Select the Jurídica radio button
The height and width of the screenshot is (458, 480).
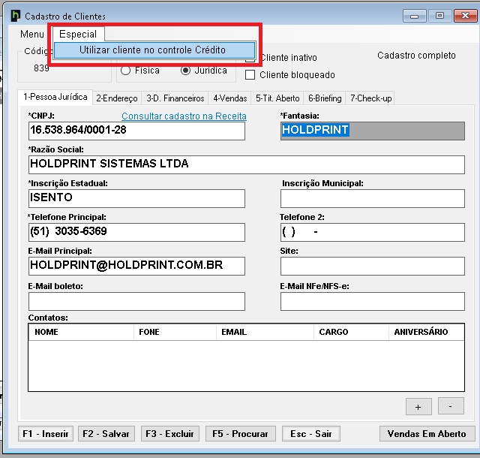(x=185, y=71)
